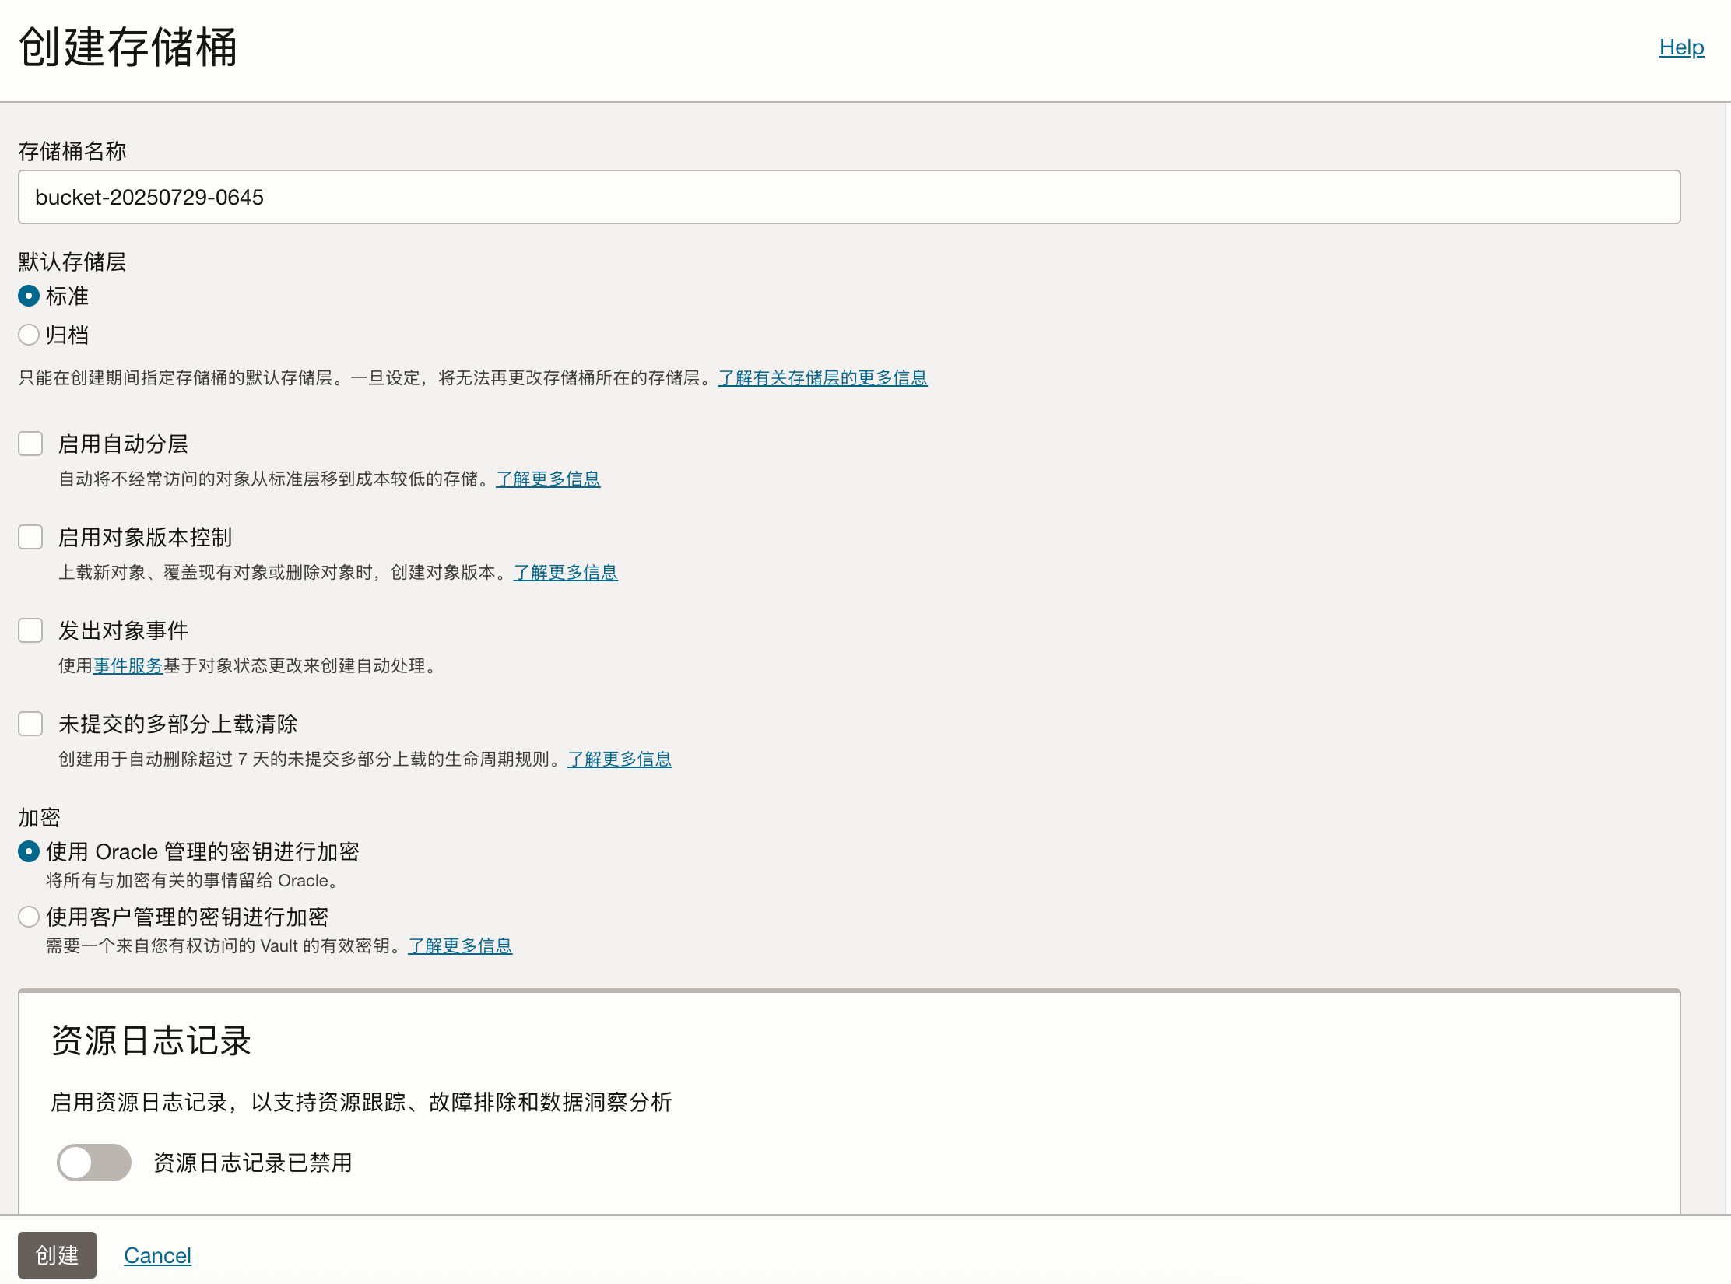Open 了解更多信息 link about object versioning

(565, 572)
